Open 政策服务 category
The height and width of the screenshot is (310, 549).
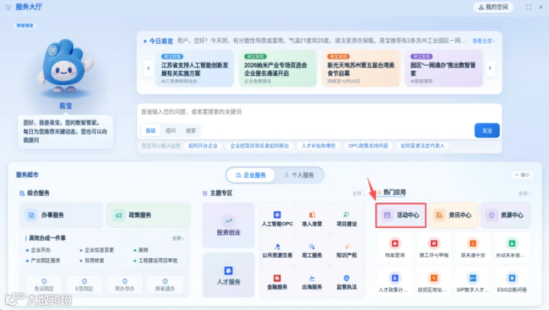coord(148,215)
